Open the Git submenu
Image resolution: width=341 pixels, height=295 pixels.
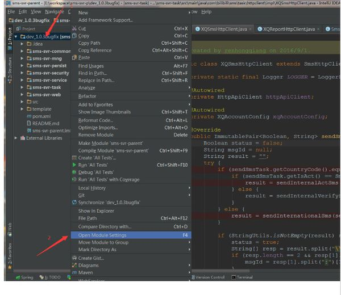[x=131, y=195]
